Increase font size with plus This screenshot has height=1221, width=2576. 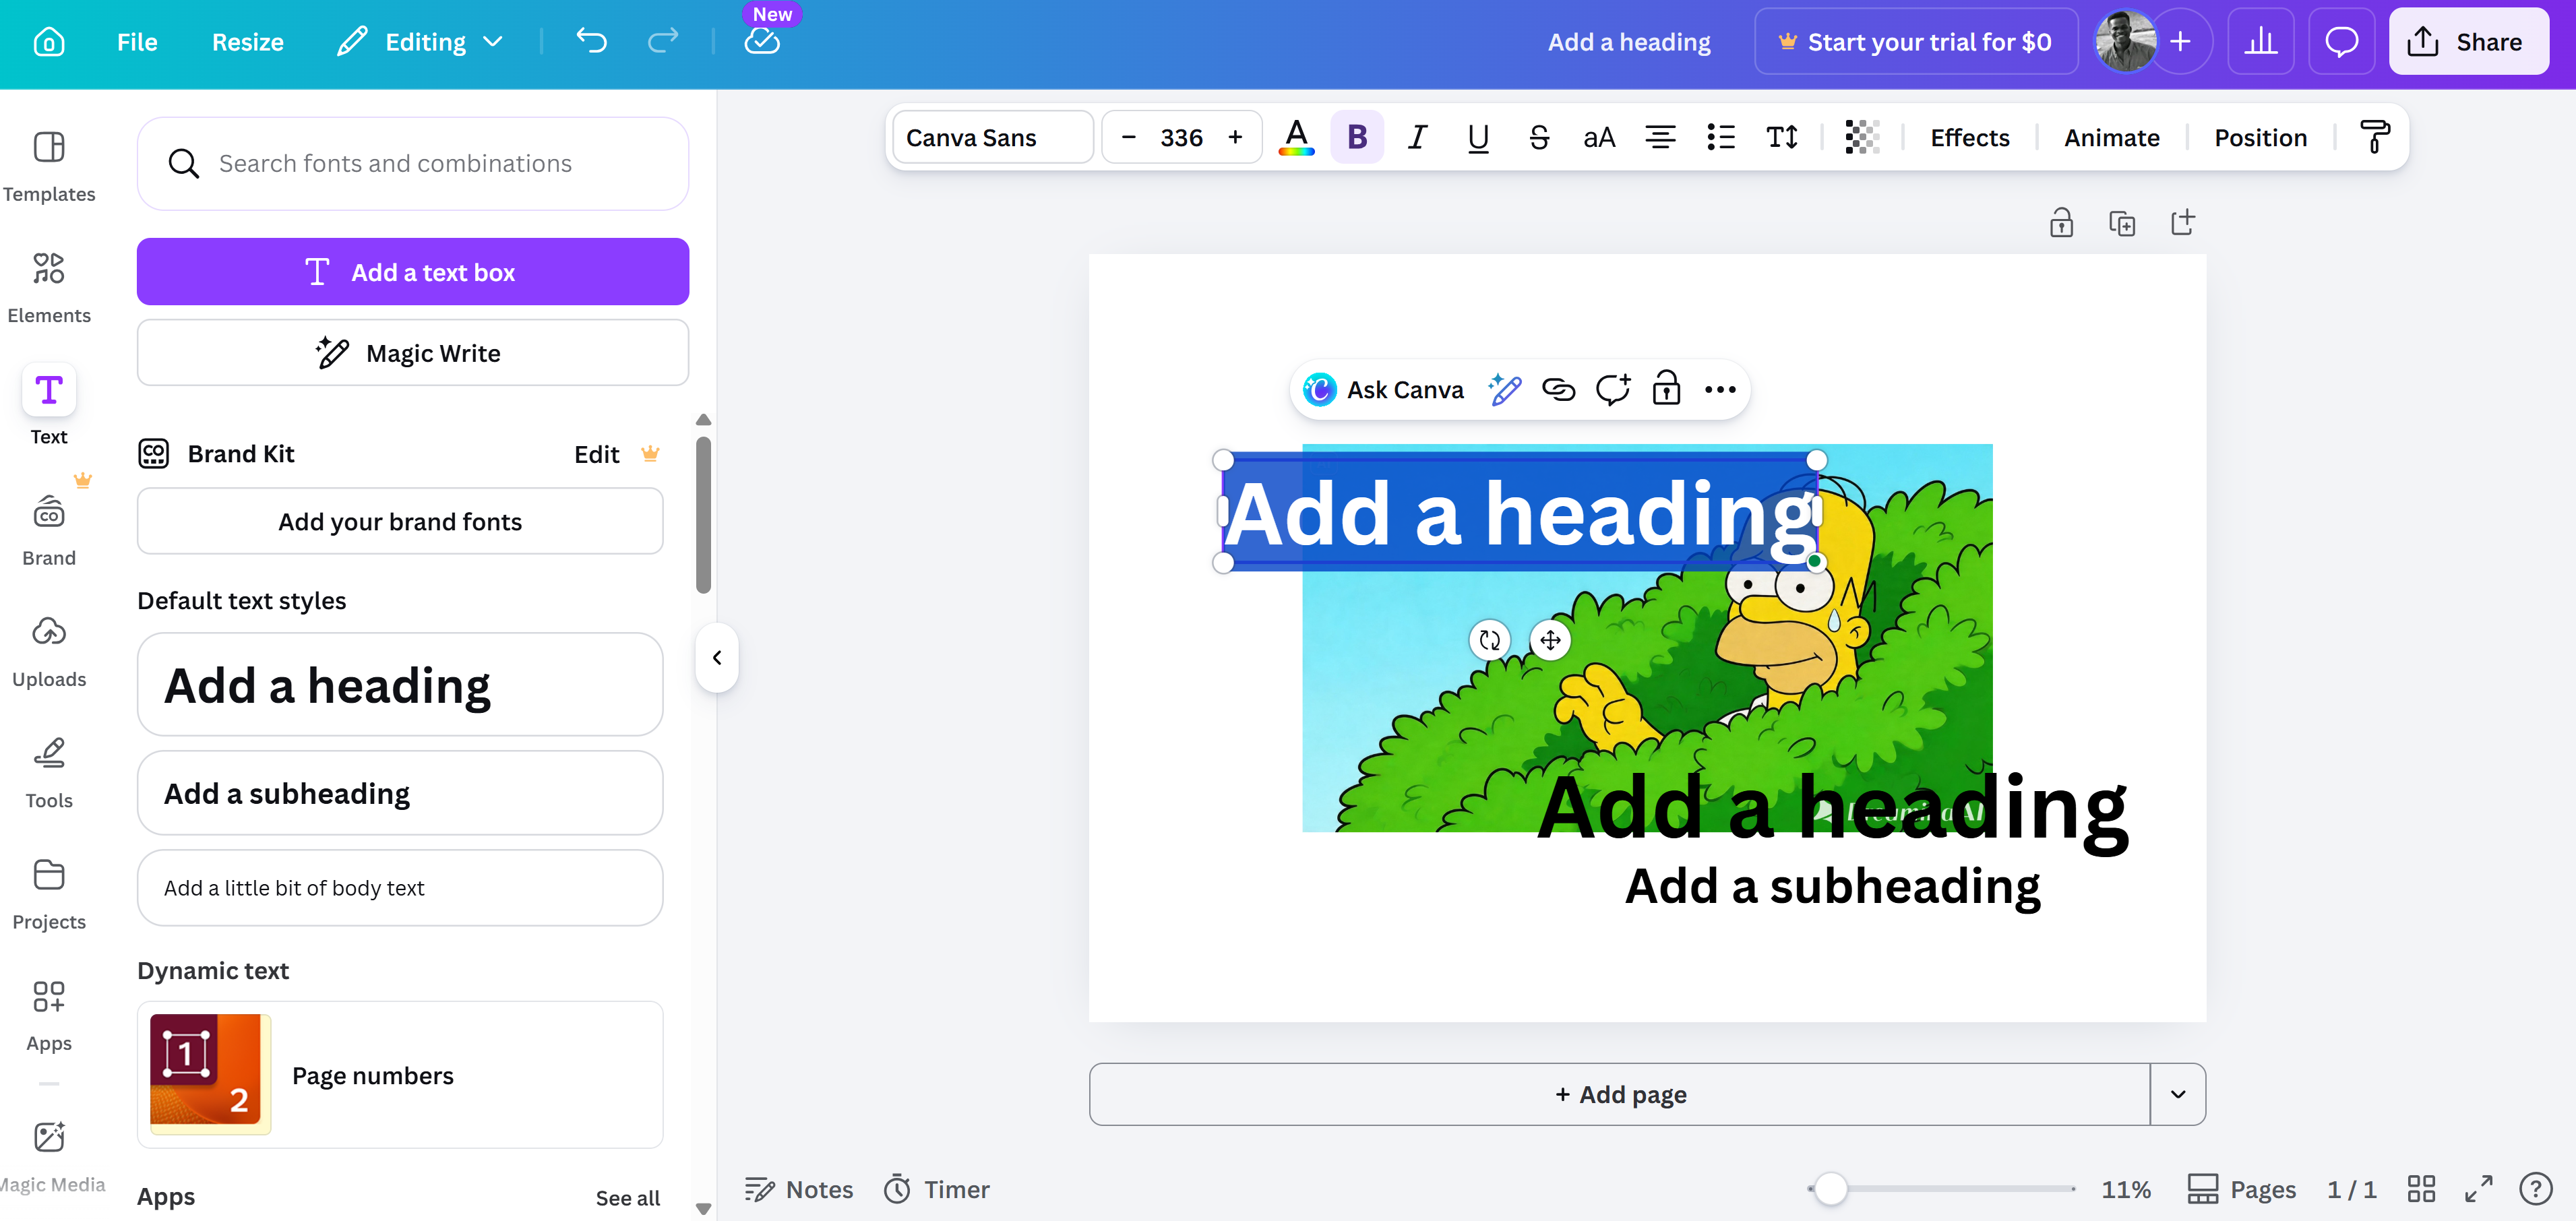[x=1235, y=137]
